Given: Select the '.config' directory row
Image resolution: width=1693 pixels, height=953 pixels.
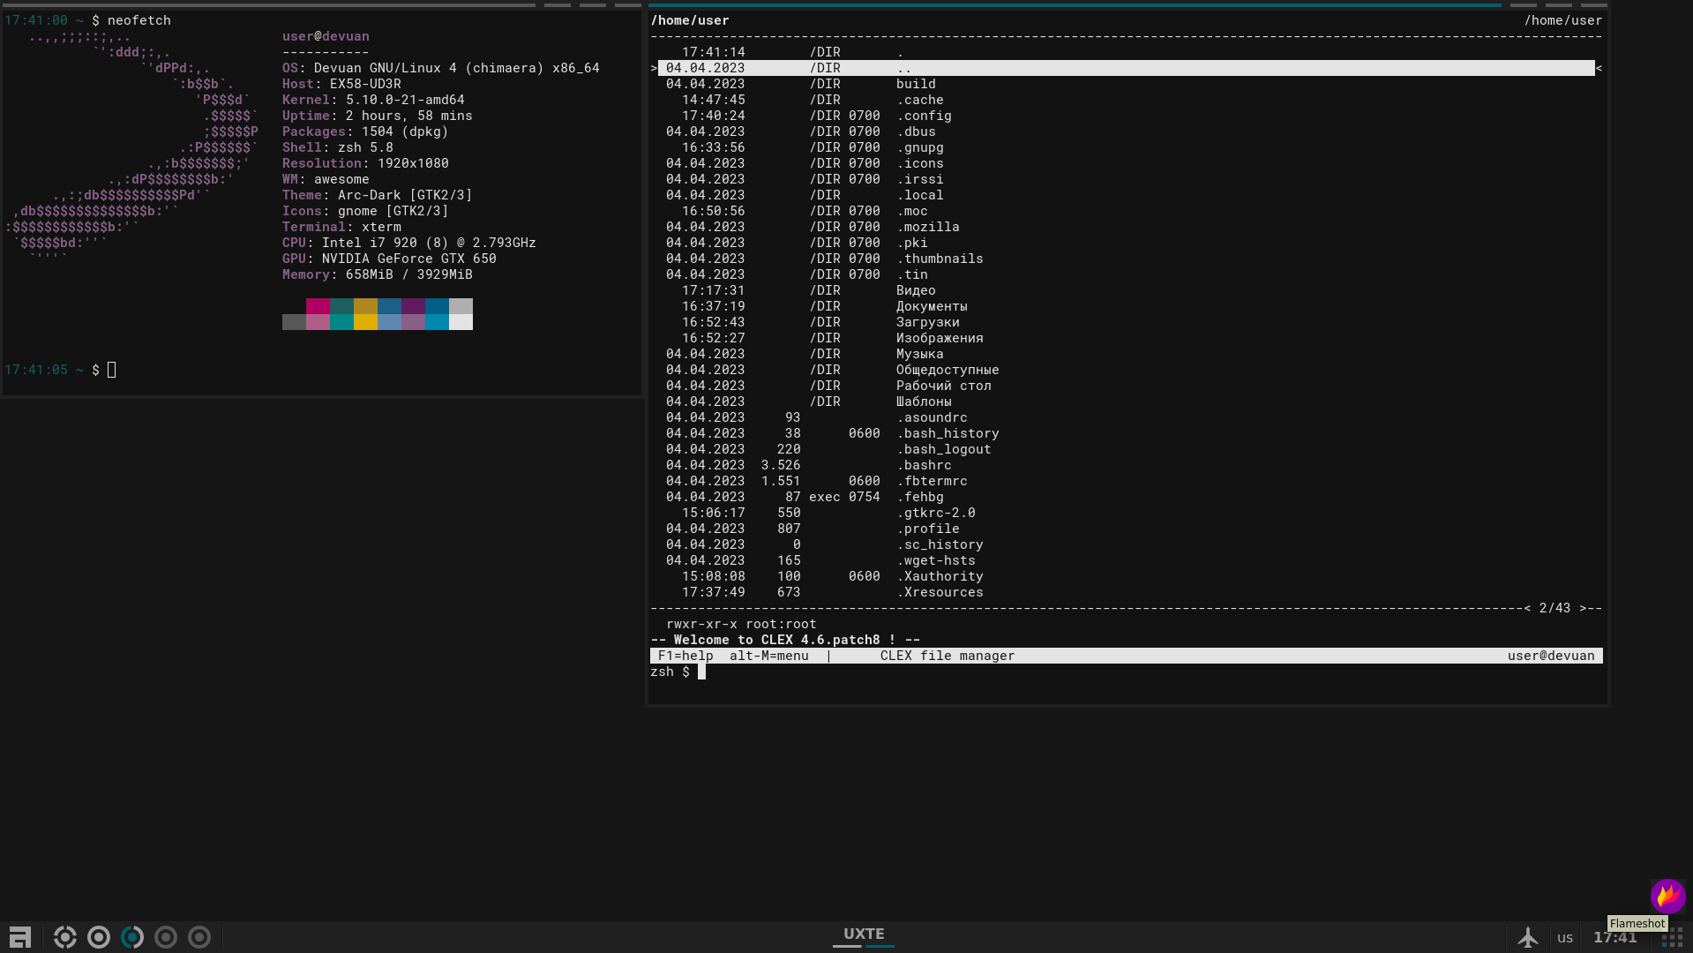Looking at the screenshot, I should tap(1127, 116).
